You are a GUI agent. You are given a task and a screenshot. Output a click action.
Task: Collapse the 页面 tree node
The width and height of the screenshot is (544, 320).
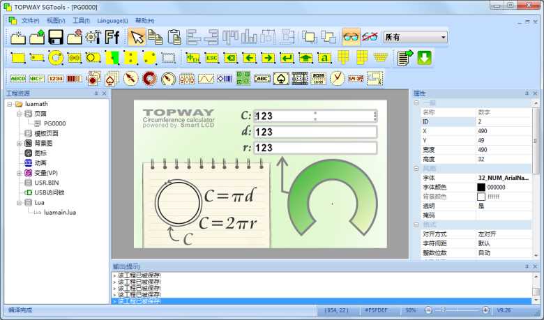pos(20,114)
